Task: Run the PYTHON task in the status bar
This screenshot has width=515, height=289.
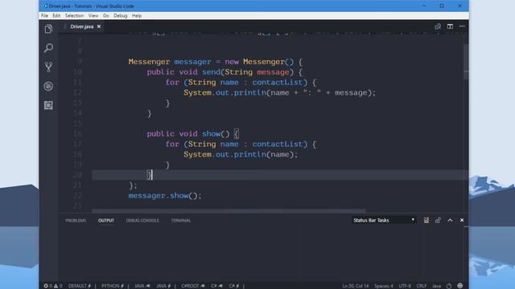Action: pos(113,286)
